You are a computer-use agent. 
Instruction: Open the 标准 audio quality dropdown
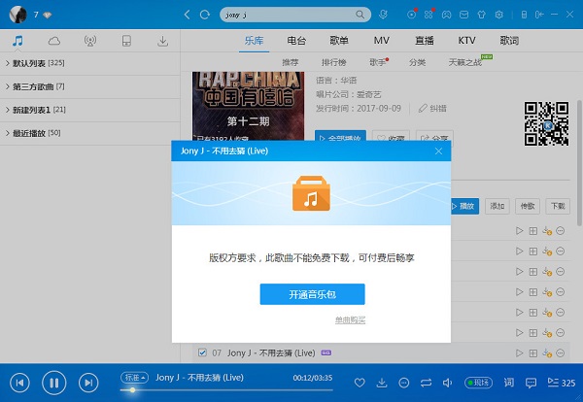tap(135, 378)
